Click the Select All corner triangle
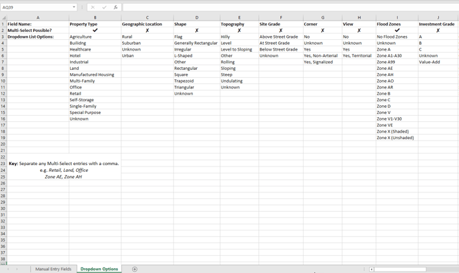Image resolution: width=459 pixels, height=273 pixels. [3, 18]
